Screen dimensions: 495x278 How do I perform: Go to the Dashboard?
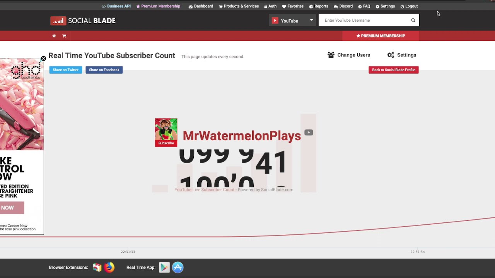(201, 6)
